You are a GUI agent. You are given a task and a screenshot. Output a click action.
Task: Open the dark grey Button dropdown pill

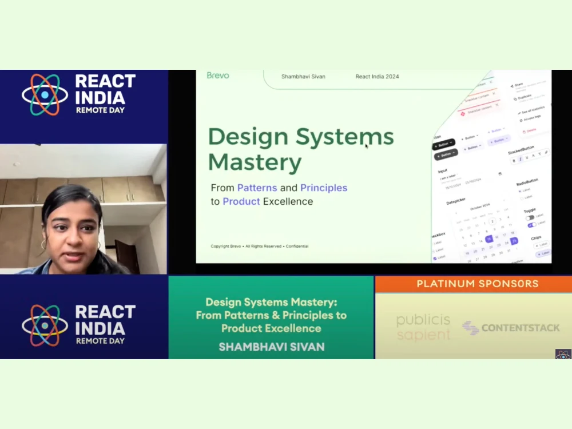coord(446,154)
